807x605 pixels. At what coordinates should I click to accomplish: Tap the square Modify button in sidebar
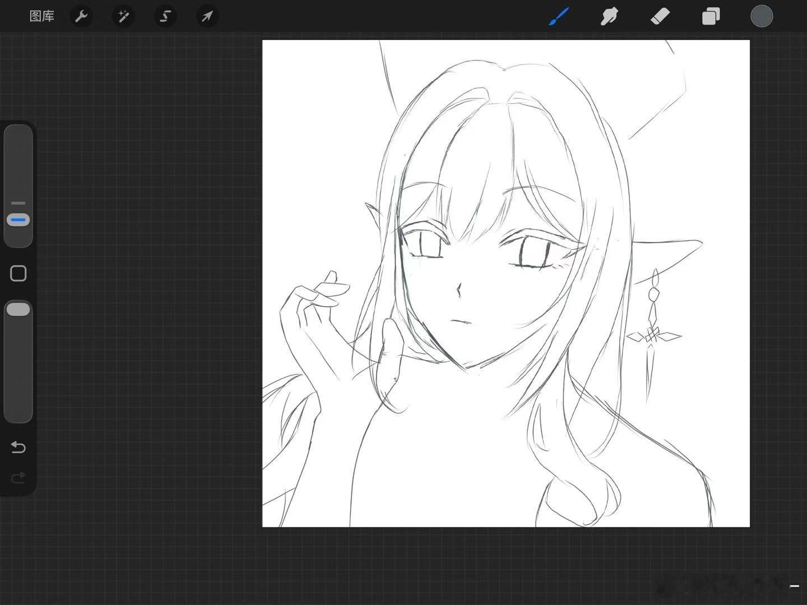(x=18, y=273)
